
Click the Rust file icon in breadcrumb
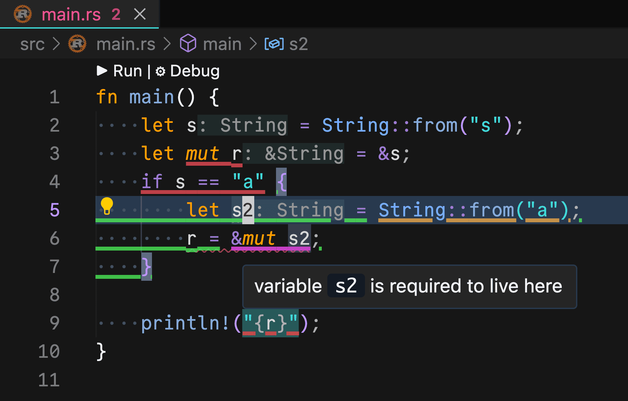click(77, 44)
